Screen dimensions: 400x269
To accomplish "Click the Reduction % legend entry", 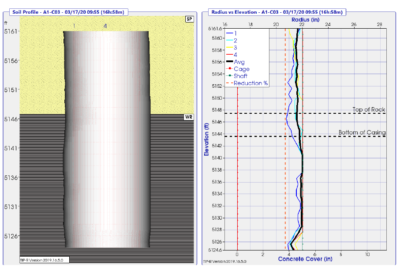I will pyautogui.click(x=250, y=83).
